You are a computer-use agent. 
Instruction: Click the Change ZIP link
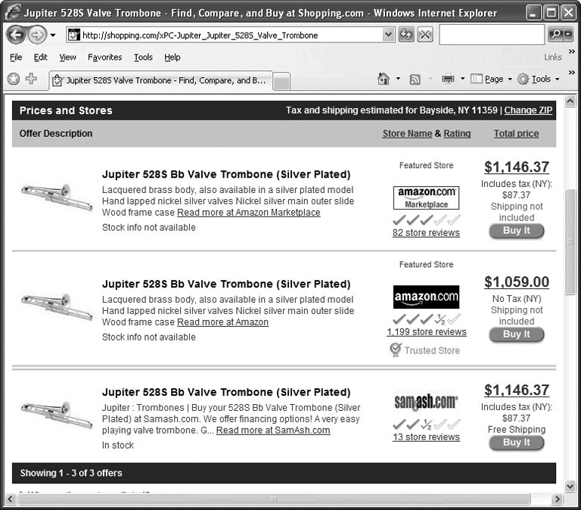click(x=528, y=110)
